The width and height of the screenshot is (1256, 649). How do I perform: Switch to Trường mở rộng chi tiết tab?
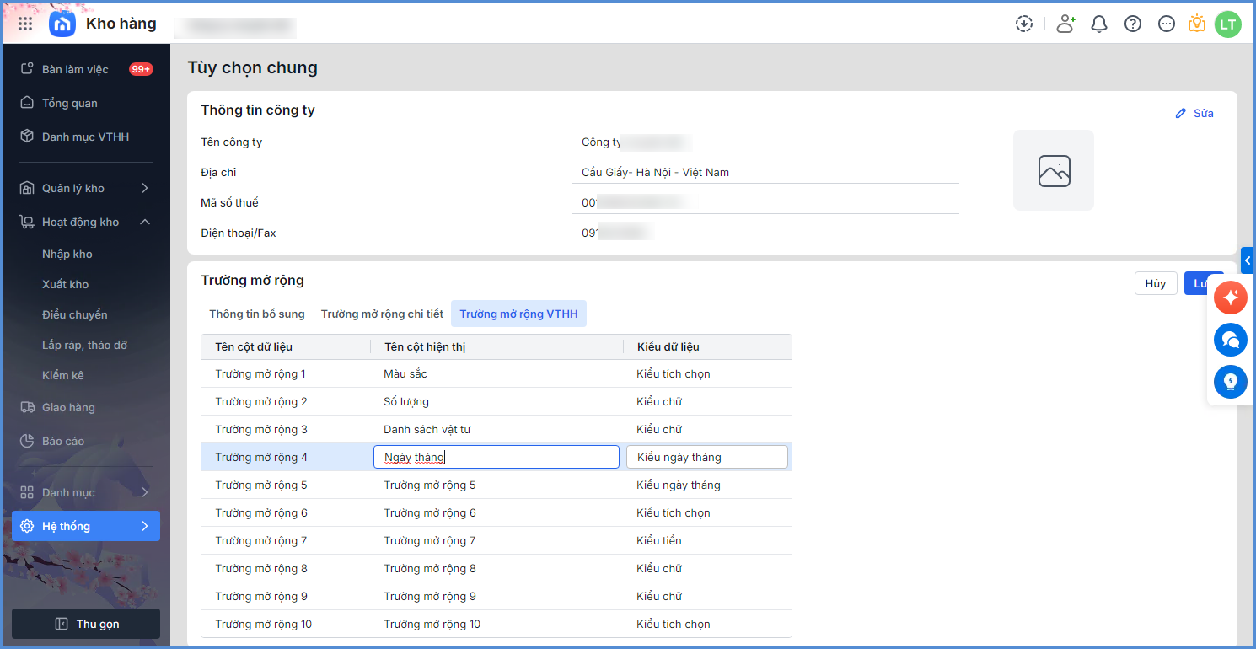tap(382, 314)
